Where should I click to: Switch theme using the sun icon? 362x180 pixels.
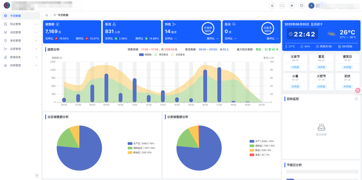tap(292, 6)
